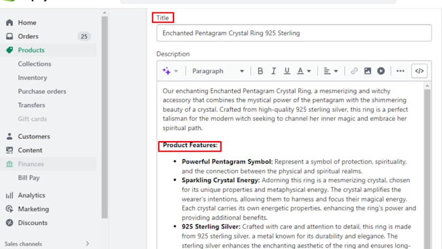Insert an image into description

pos(368,71)
